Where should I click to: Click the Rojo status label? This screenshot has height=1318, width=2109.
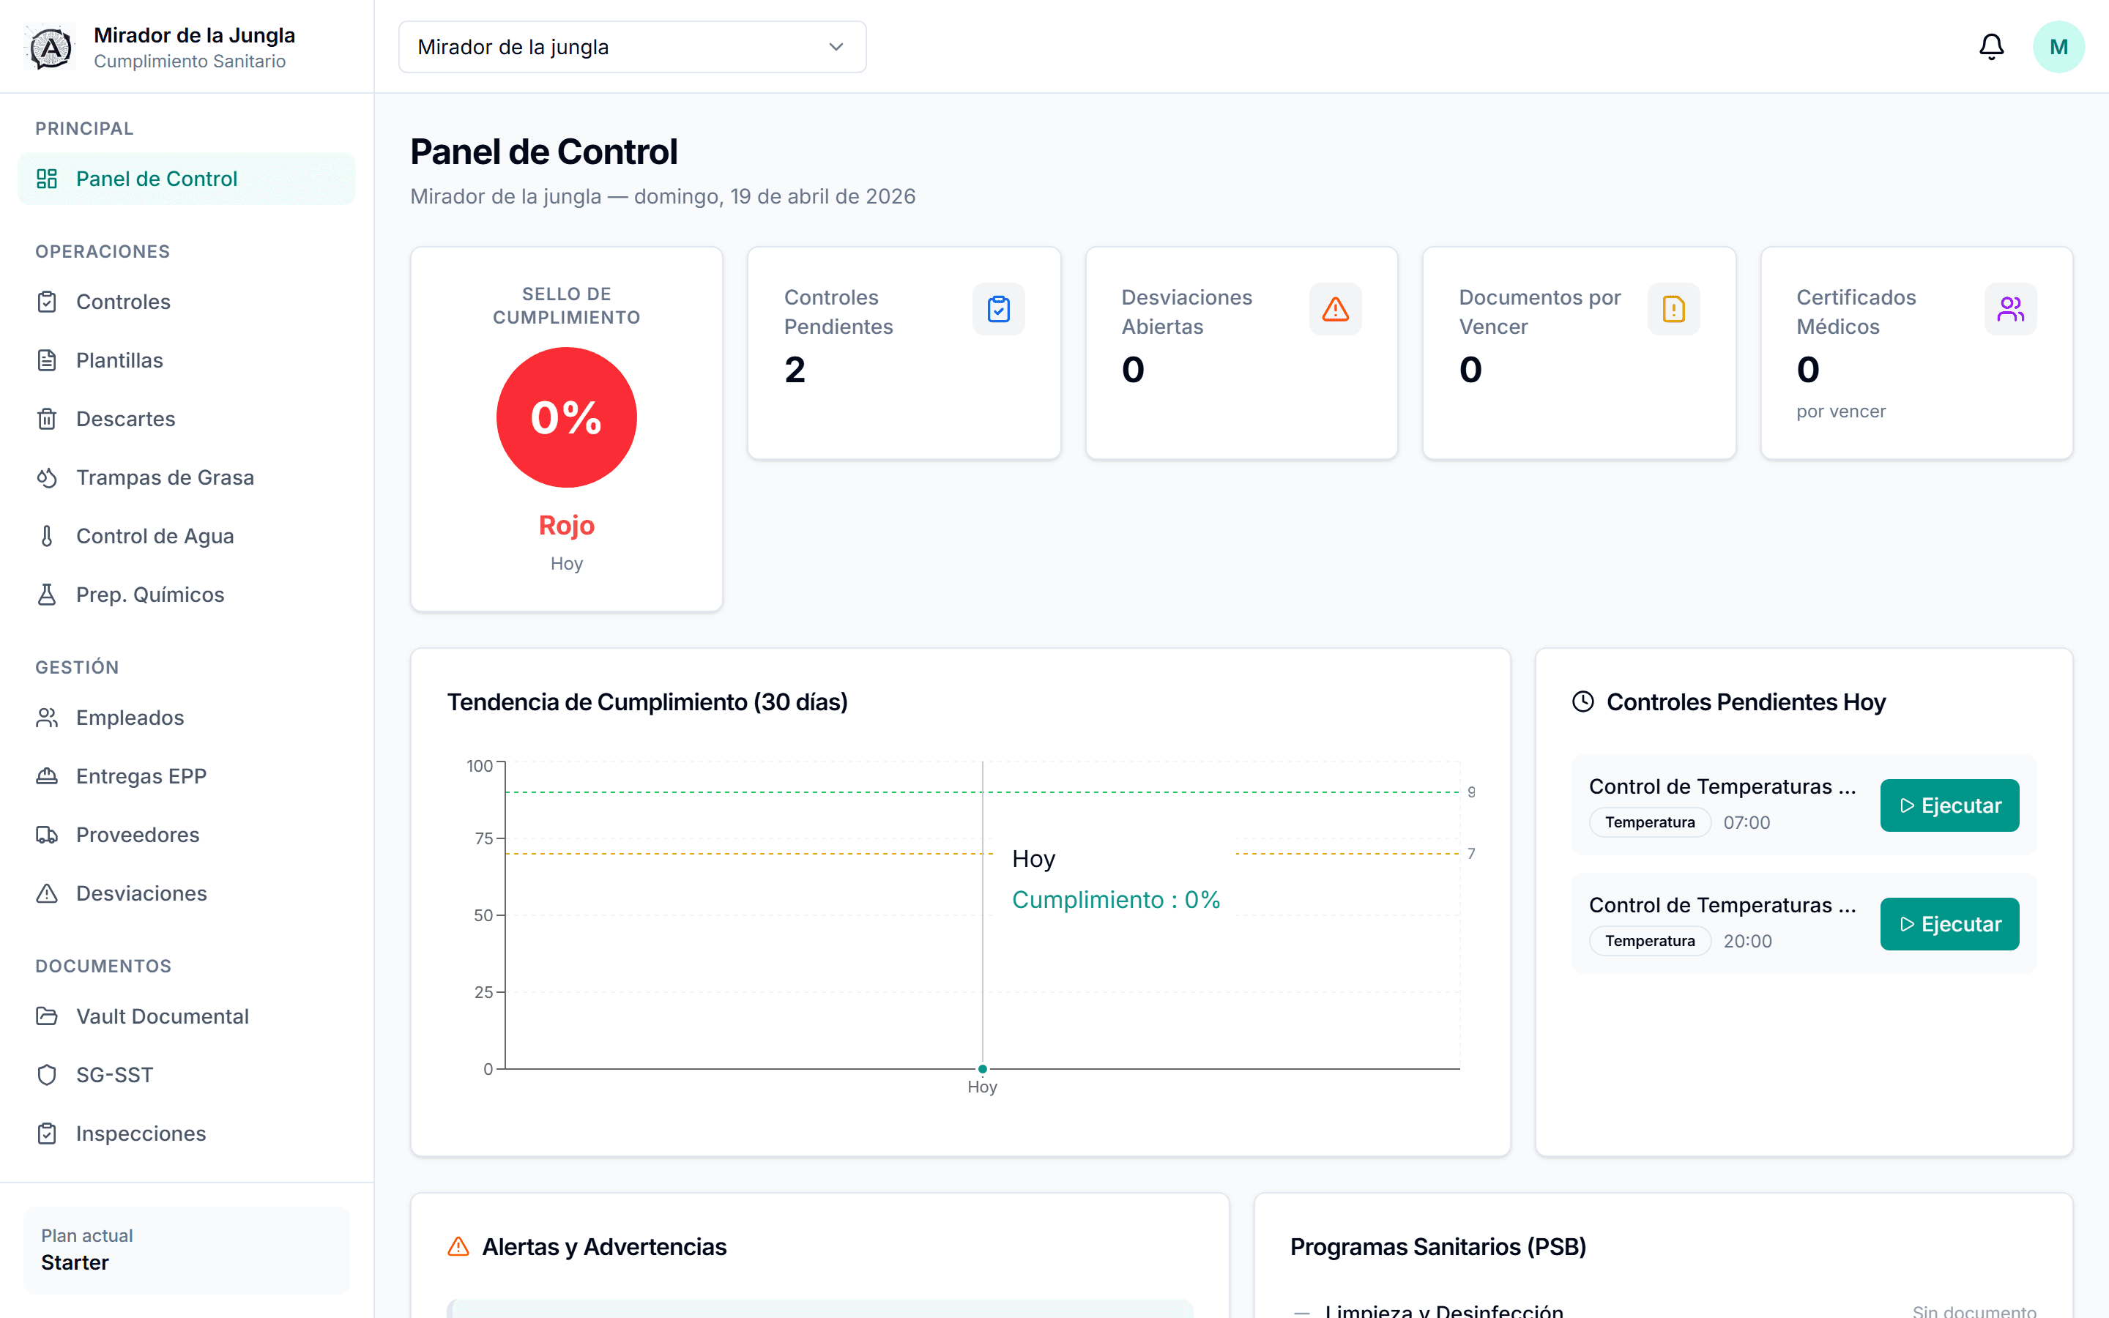[567, 526]
